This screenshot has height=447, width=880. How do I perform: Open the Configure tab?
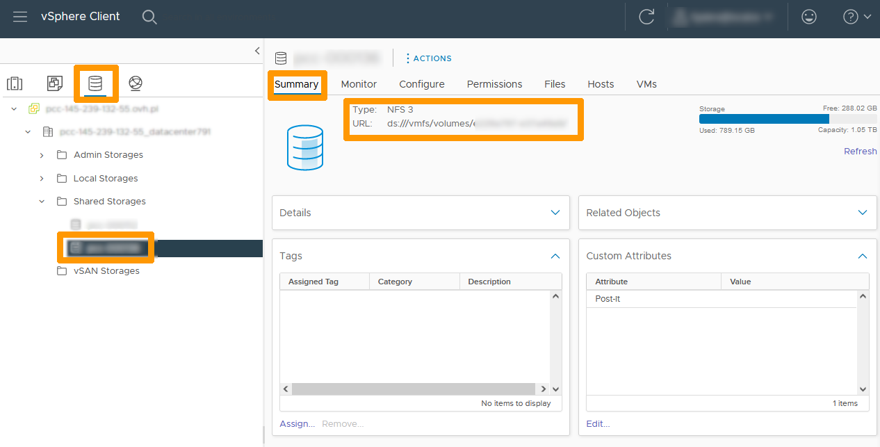point(422,84)
